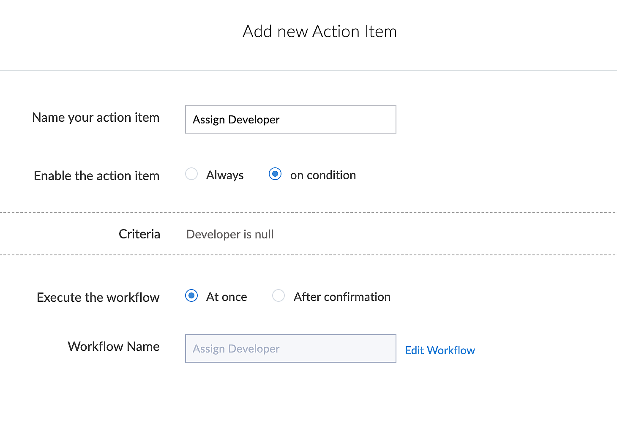The height and width of the screenshot is (421, 617).
Task: Click the action item name input field
Action: pyautogui.click(x=290, y=119)
